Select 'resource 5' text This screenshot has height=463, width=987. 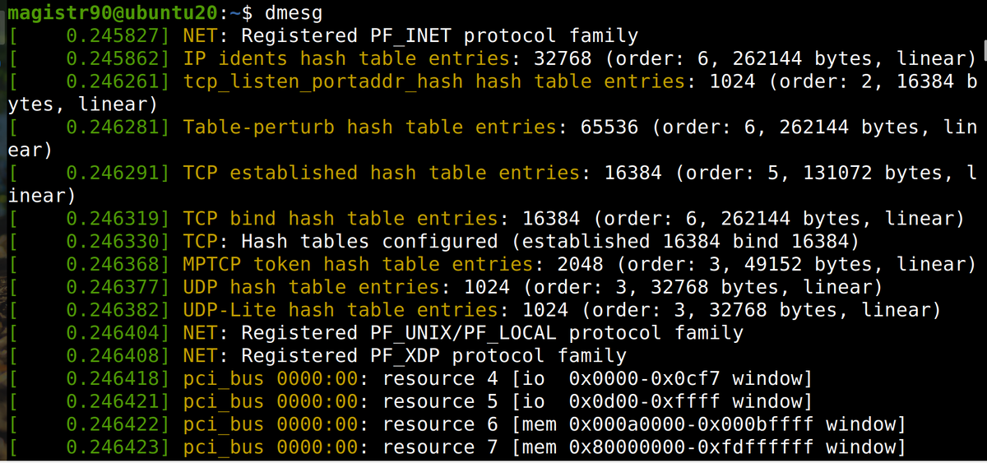point(441,402)
